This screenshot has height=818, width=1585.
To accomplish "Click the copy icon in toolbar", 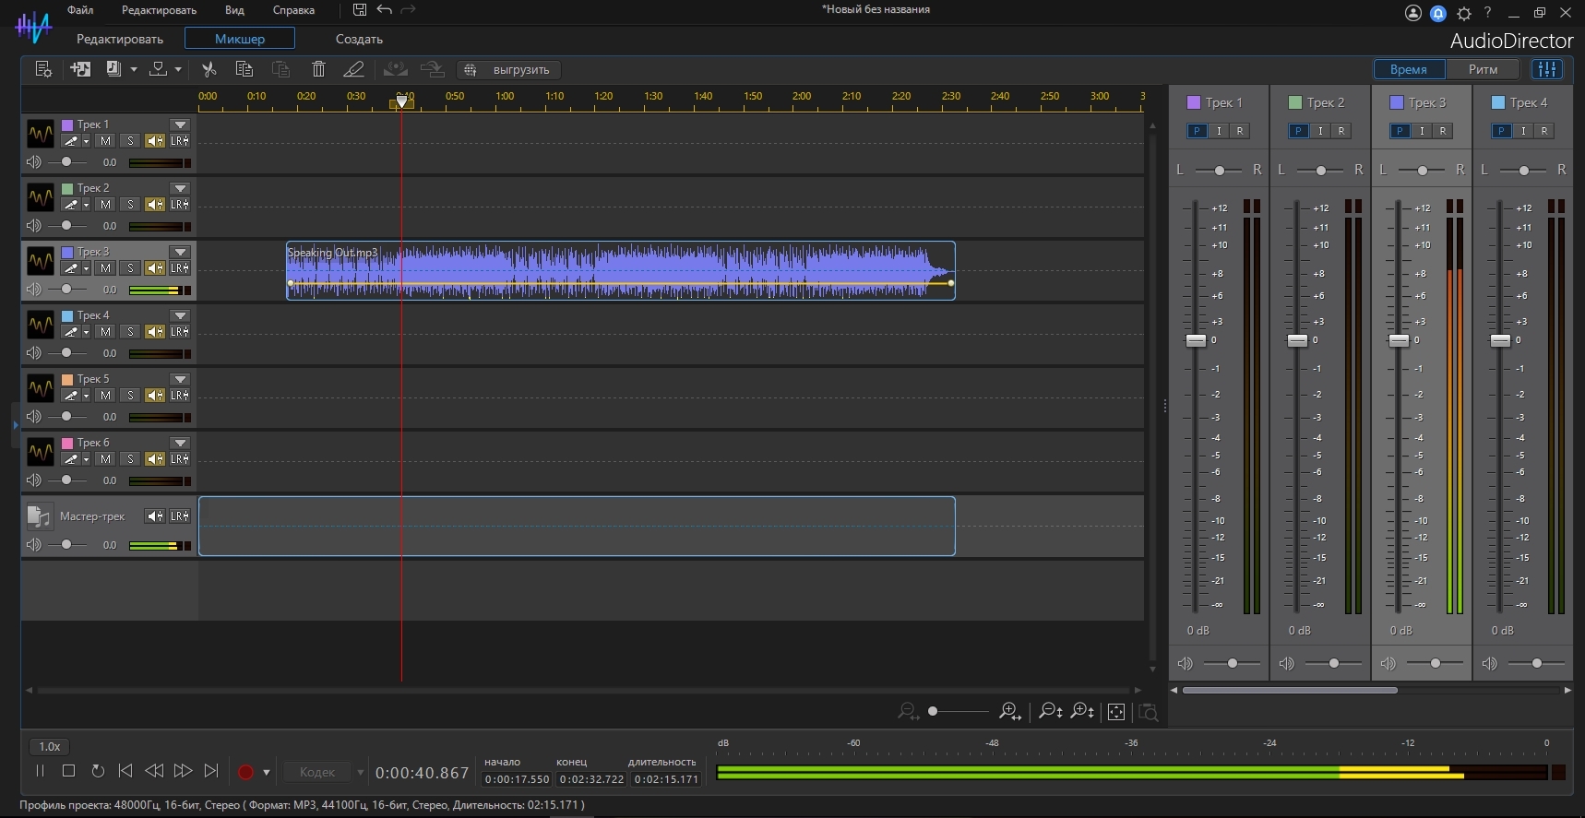I will [244, 69].
